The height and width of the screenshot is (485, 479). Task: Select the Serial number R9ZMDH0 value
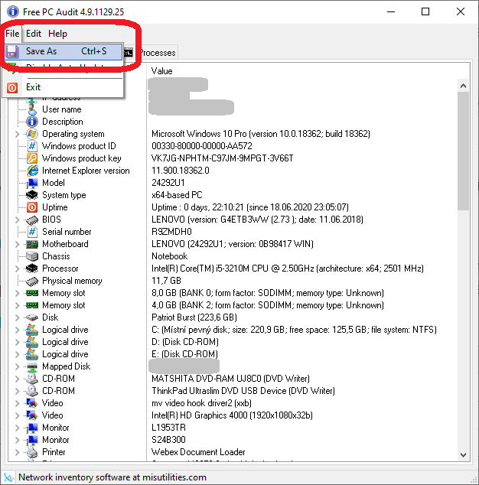click(171, 232)
